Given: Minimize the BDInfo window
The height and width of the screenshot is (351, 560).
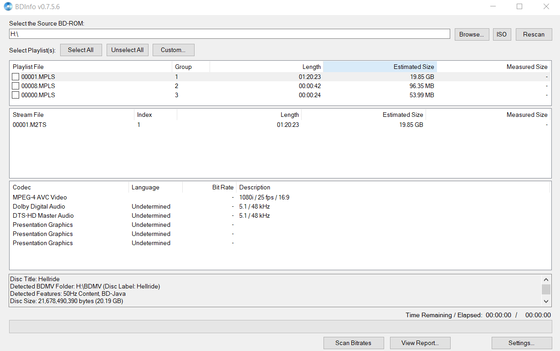Looking at the screenshot, I should pyautogui.click(x=493, y=7).
